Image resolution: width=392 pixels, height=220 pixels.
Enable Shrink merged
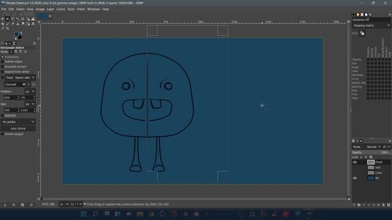(x=2, y=134)
